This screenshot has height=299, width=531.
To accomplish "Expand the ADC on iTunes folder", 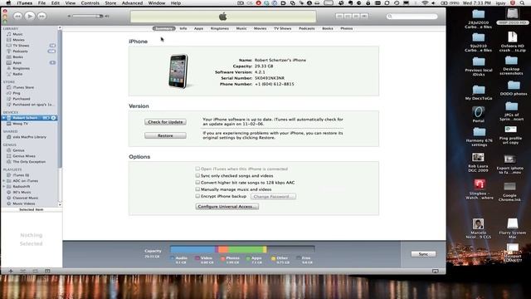I will tap(3, 181).
